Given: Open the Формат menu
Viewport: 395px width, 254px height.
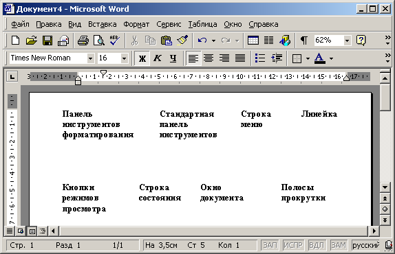Looking at the screenshot, I should tap(136, 24).
